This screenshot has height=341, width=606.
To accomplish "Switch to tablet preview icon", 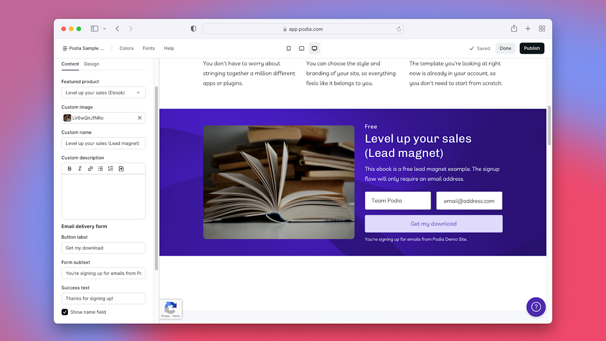I will 301,48.
